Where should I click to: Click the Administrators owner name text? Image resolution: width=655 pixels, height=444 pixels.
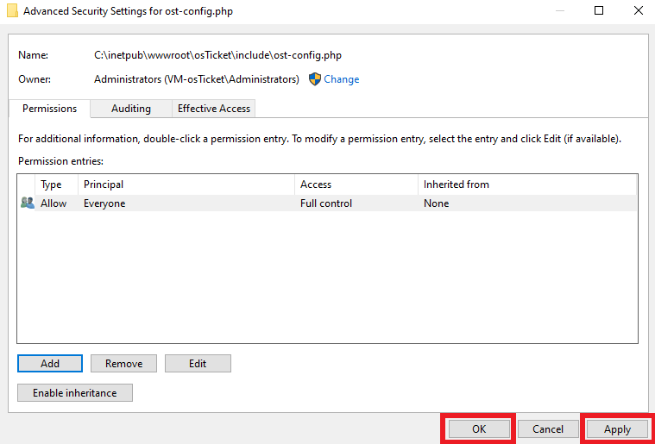pos(197,79)
